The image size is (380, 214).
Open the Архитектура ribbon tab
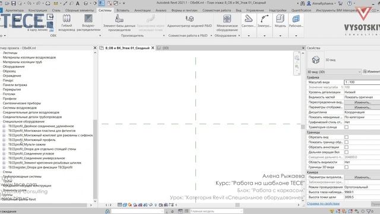(x=14, y=11)
